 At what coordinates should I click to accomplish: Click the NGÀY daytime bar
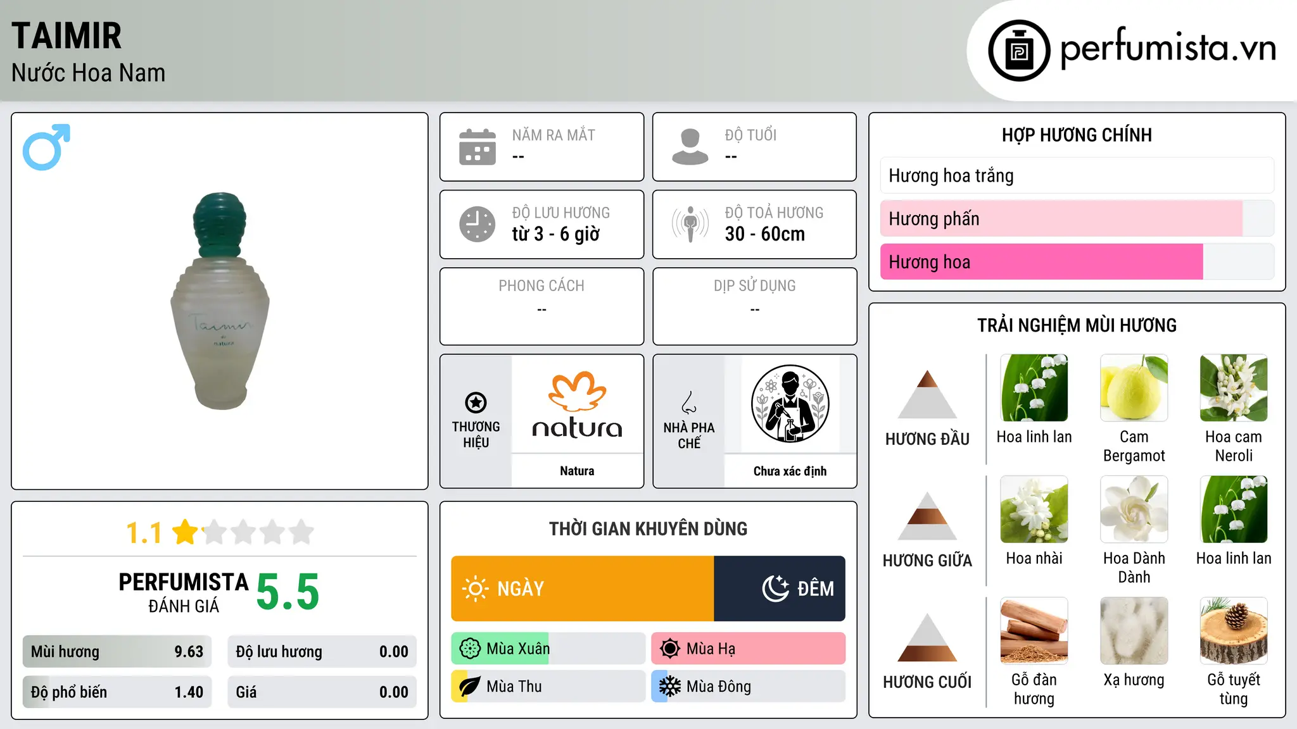[583, 589]
